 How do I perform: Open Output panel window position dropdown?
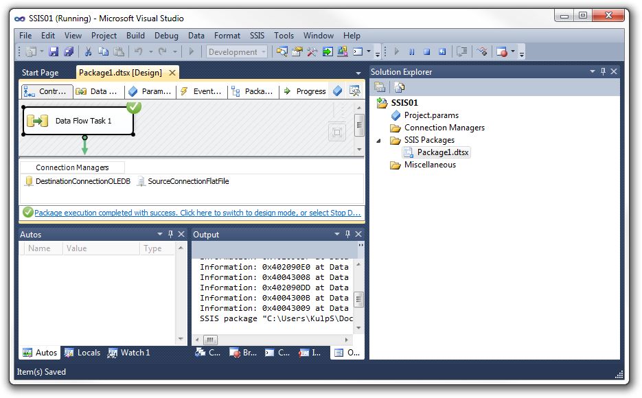click(x=337, y=234)
